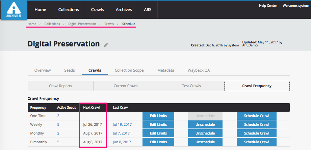Schedule a crawl for the One-Time frequency
Image resolution: width=311 pixels, height=150 pixels.
click(256, 116)
